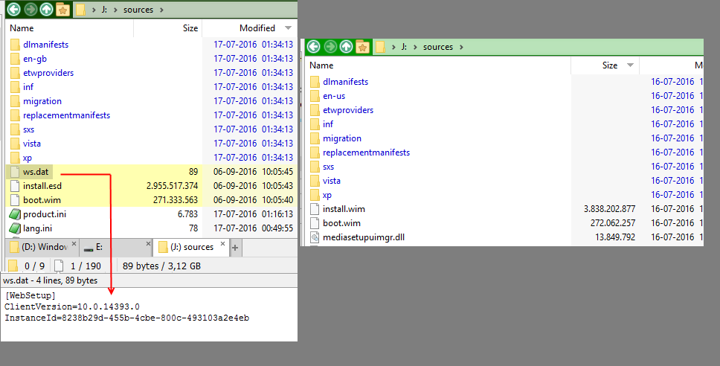Click left pane address bar folder icon
Screen dimensions: 720x366
81,10
